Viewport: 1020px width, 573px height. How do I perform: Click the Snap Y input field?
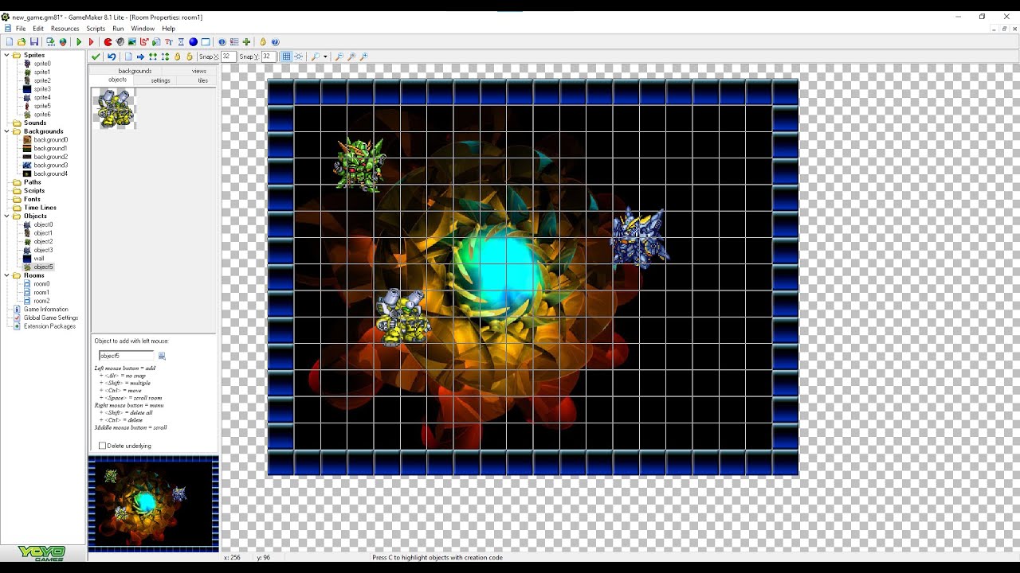268,57
